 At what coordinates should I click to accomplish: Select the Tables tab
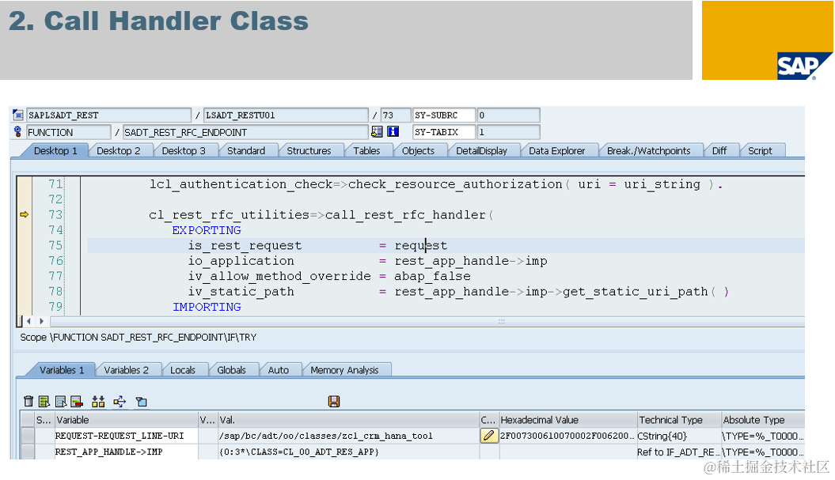click(366, 150)
